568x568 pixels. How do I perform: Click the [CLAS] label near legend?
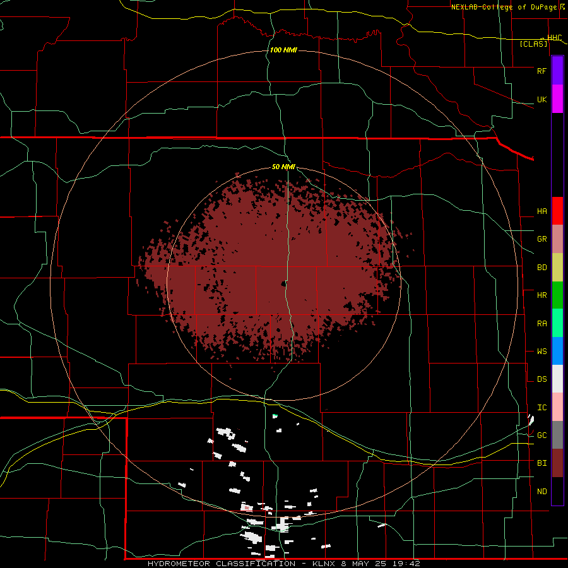533,44
